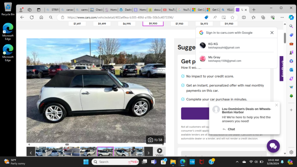297x167 pixels.
Task: Open the Recycle Bin desktop icon
Action: [8, 9]
